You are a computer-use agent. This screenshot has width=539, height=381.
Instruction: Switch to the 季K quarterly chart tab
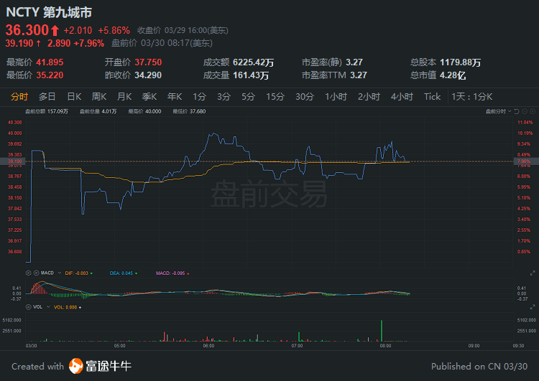click(149, 97)
